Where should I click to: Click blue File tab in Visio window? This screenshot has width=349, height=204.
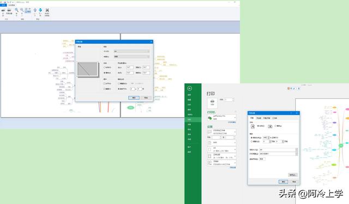[x=3, y=5]
